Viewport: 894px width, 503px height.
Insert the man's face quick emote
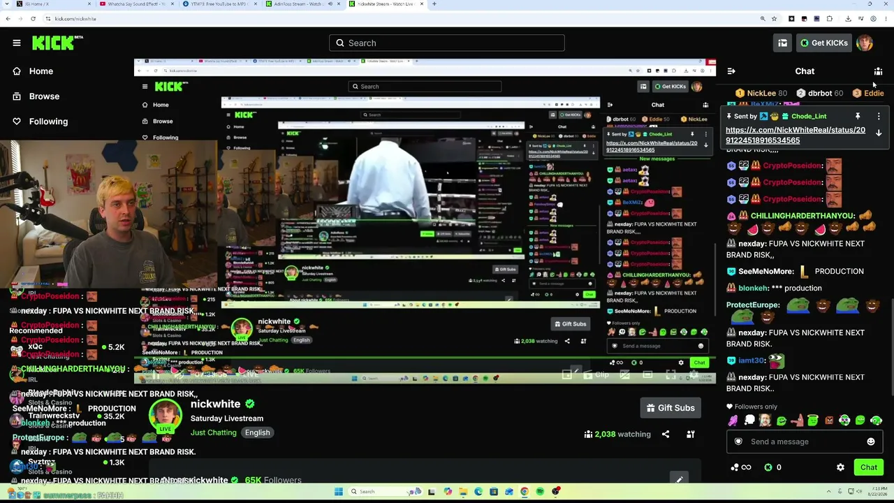(765, 421)
